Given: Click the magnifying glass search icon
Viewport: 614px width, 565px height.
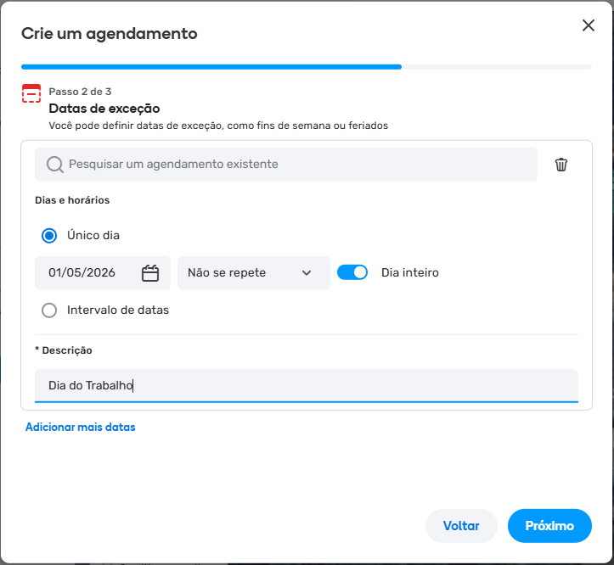Looking at the screenshot, I should point(55,165).
